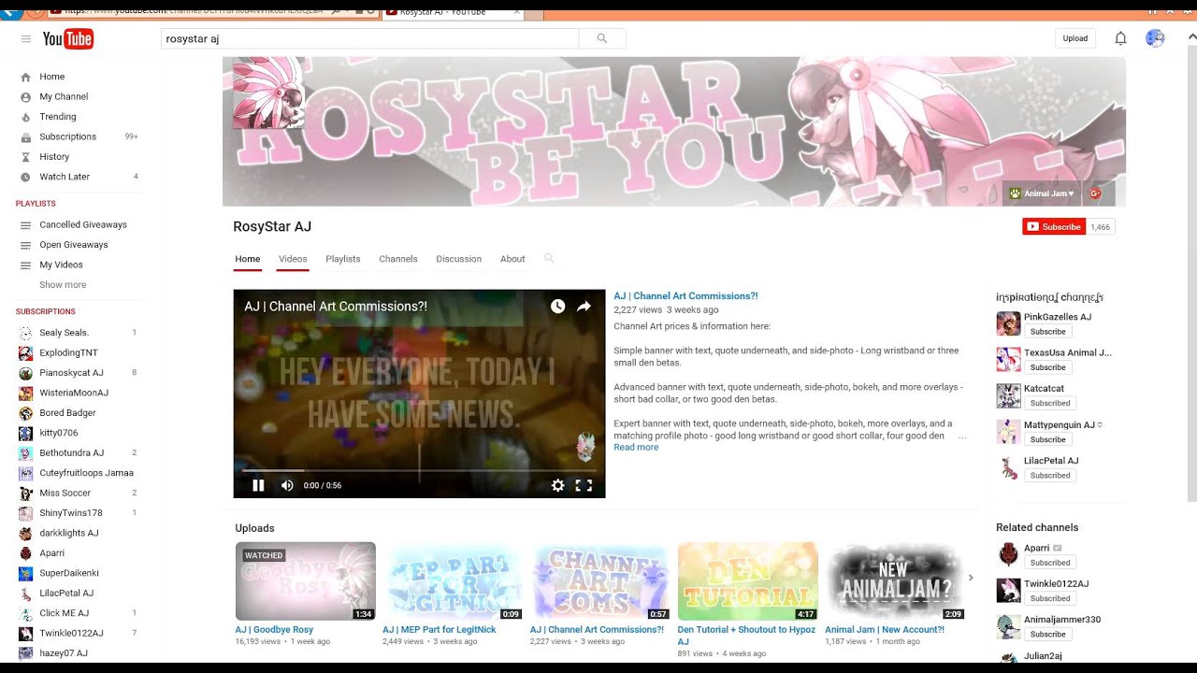Open the Open Giveaways playlist
Viewport: 1197px width, 673px height.
[74, 245]
